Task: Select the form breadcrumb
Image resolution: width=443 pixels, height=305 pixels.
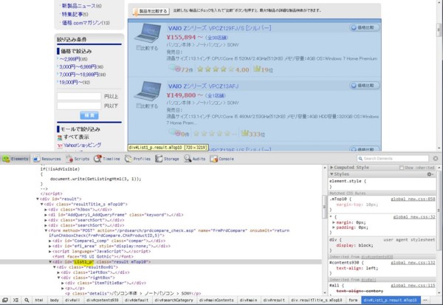Action: click(353, 300)
